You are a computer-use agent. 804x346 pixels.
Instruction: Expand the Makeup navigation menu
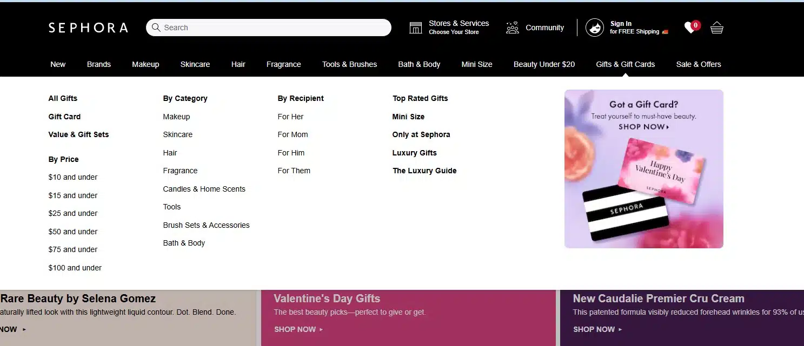145,64
